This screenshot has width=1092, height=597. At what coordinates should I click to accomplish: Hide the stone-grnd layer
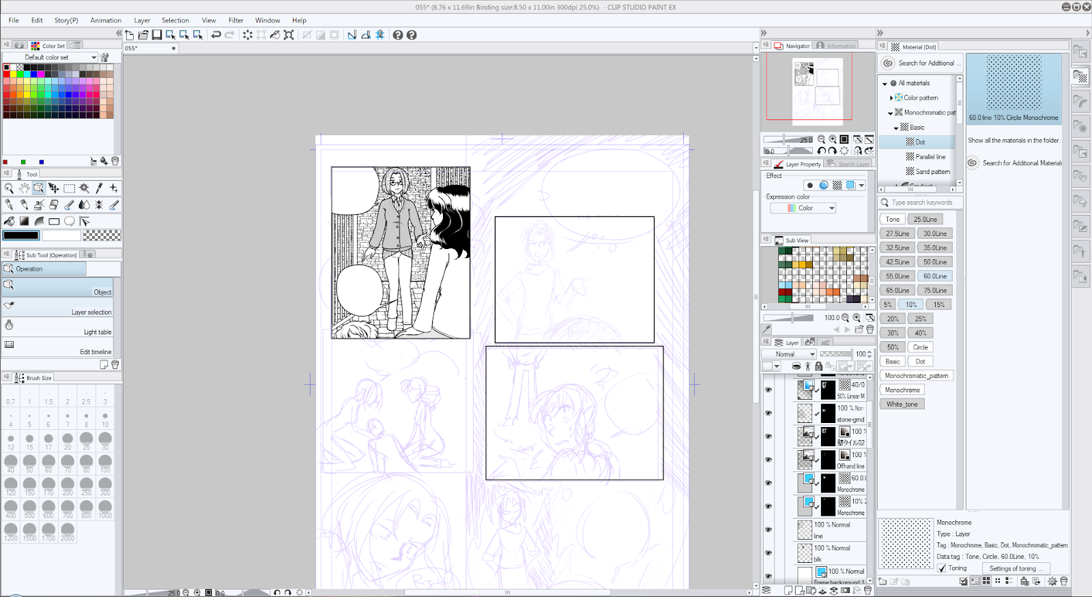[x=768, y=413]
